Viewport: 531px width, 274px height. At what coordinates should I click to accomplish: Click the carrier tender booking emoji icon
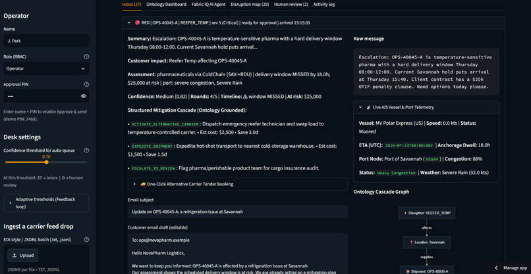(142, 184)
